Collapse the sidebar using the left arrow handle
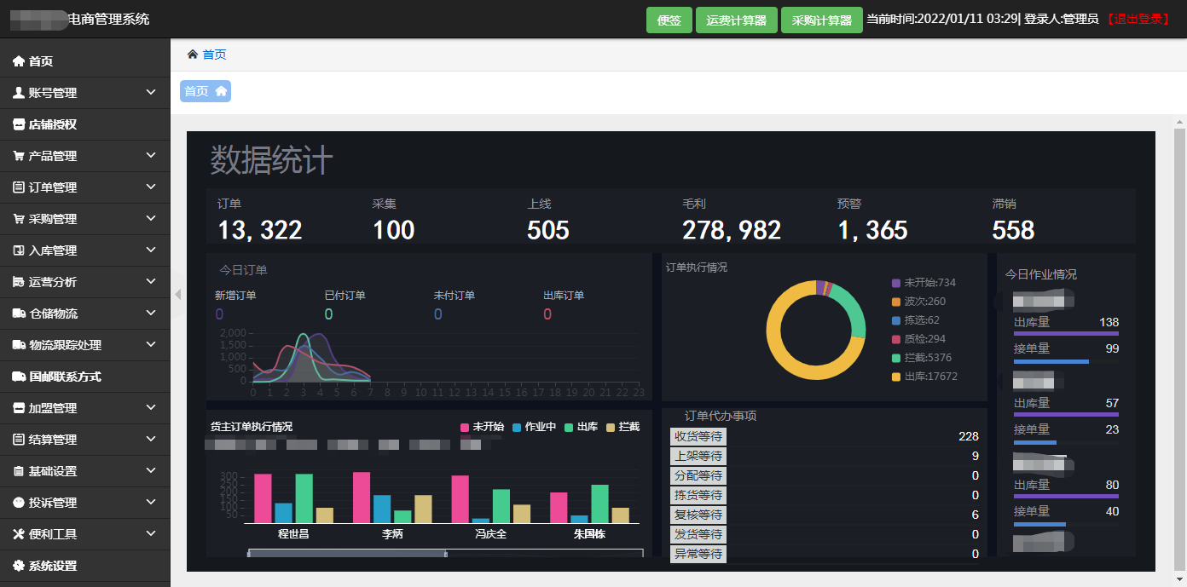The height and width of the screenshot is (587, 1187). (x=178, y=294)
